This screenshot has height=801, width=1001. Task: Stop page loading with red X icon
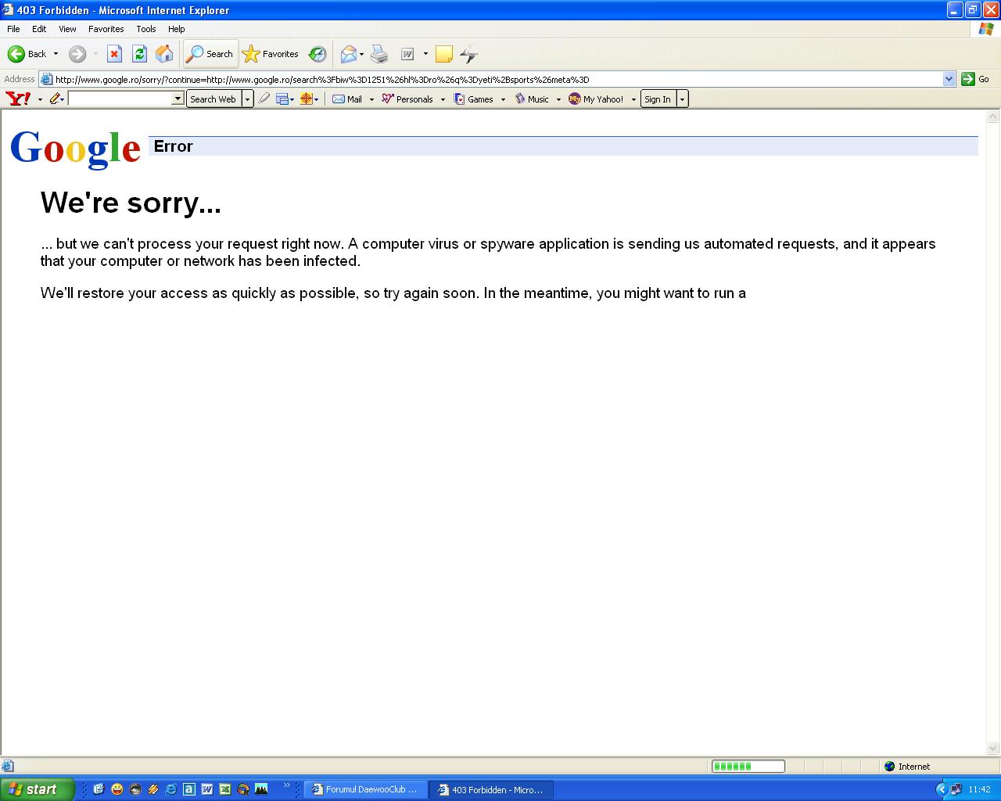coord(114,54)
